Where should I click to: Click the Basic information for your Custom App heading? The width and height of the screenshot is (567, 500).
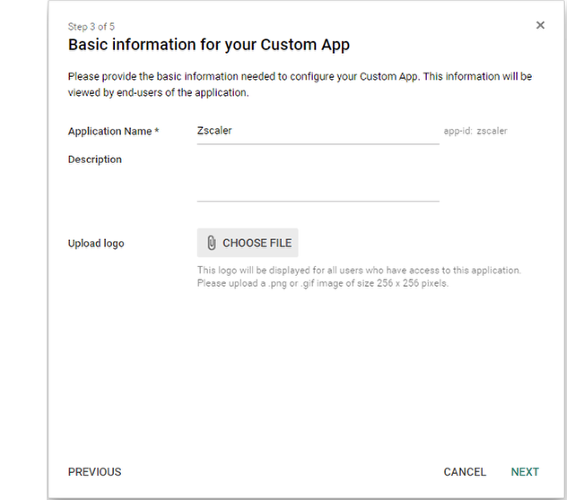[208, 45]
